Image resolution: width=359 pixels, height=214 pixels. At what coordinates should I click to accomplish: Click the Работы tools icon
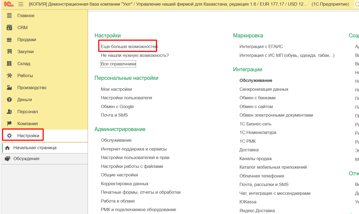pyautogui.click(x=9, y=76)
